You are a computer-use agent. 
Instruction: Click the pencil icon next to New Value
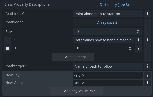tap(147, 83)
